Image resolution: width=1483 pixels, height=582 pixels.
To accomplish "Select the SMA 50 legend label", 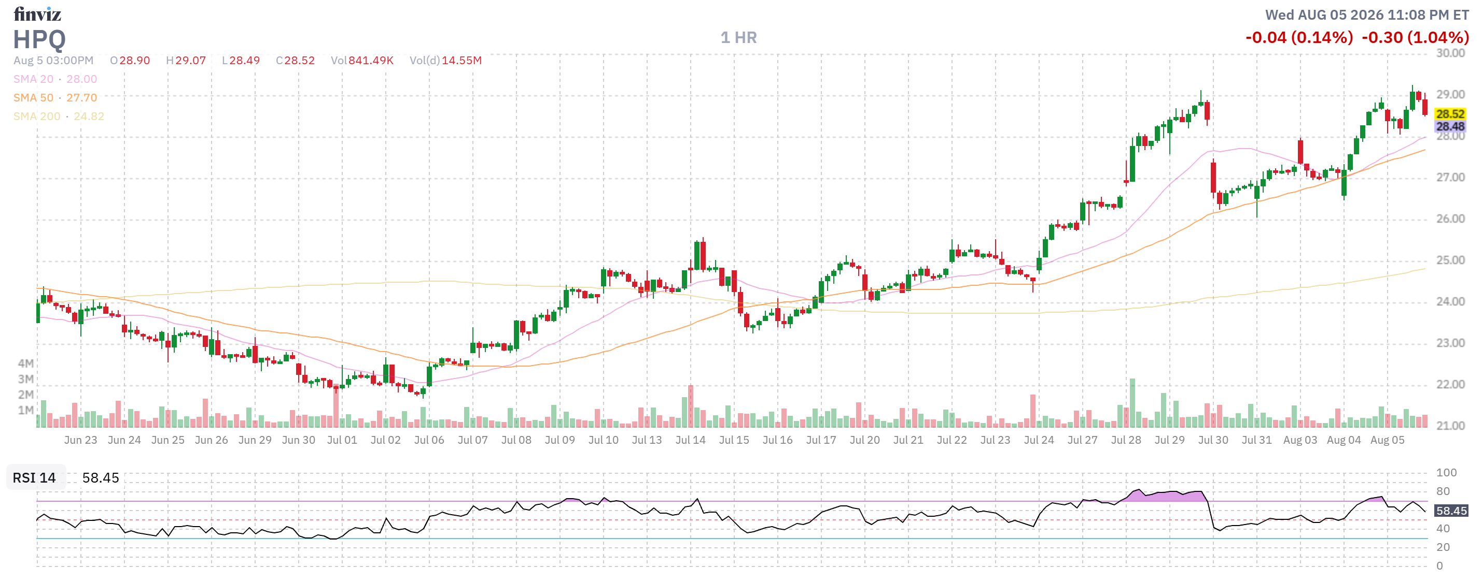I will tap(33, 98).
